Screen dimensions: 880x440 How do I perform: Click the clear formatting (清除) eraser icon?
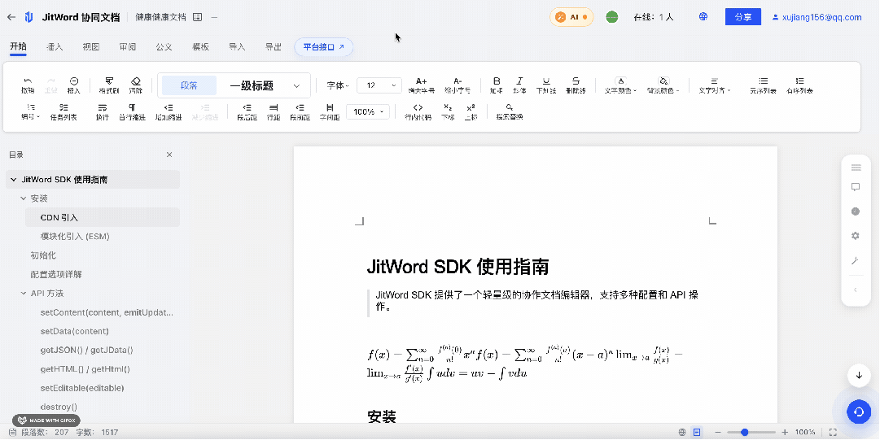[x=135, y=85]
